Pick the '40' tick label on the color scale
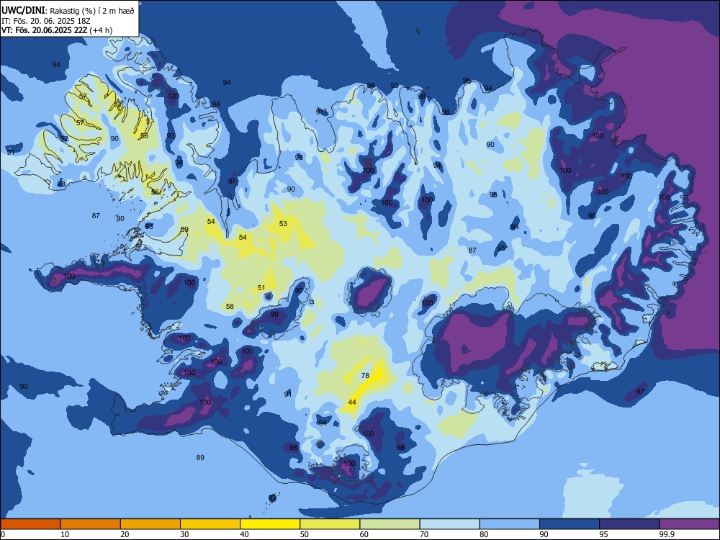This screenshot has width=720, height=540. click(x=244, y=534)
